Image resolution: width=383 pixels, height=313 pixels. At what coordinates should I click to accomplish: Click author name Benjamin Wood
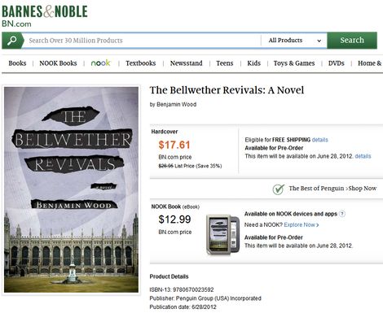176,104
